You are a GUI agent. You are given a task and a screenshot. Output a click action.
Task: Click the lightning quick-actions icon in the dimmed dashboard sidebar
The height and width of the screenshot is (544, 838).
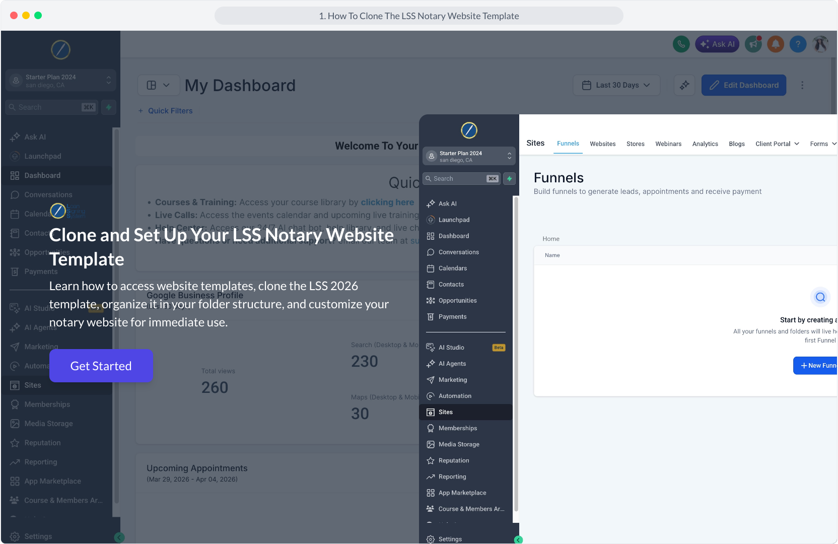tap(109, 107)
